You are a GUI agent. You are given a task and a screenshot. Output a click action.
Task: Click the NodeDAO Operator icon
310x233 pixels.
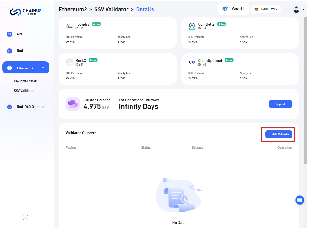point(9,107)
